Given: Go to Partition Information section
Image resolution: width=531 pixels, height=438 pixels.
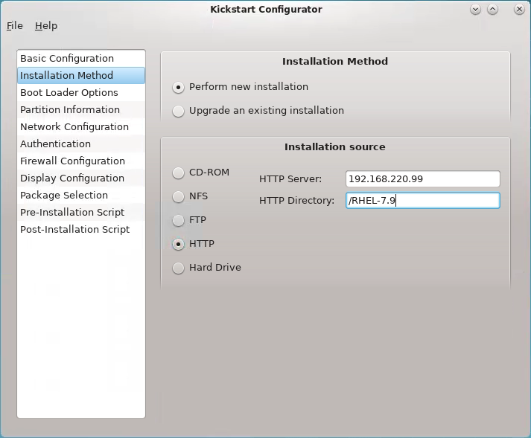Looking at the screenshot, I should pos(81,109).
